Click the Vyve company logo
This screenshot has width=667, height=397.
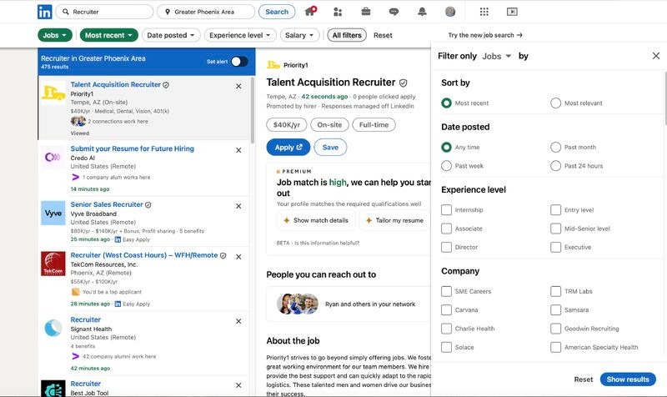53,213
